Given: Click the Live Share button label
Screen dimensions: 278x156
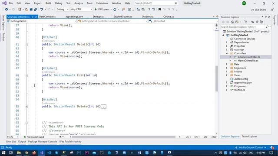Looking at the screenshot, I should (260, 10).
